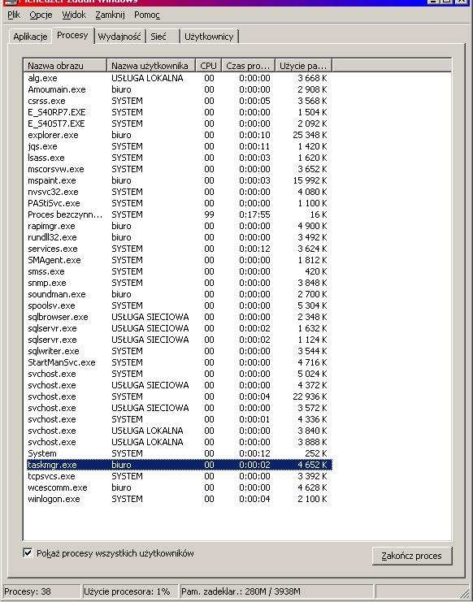473x602 pixels.
Task: Sort processes by CPU column header
Action: (209, 66)
